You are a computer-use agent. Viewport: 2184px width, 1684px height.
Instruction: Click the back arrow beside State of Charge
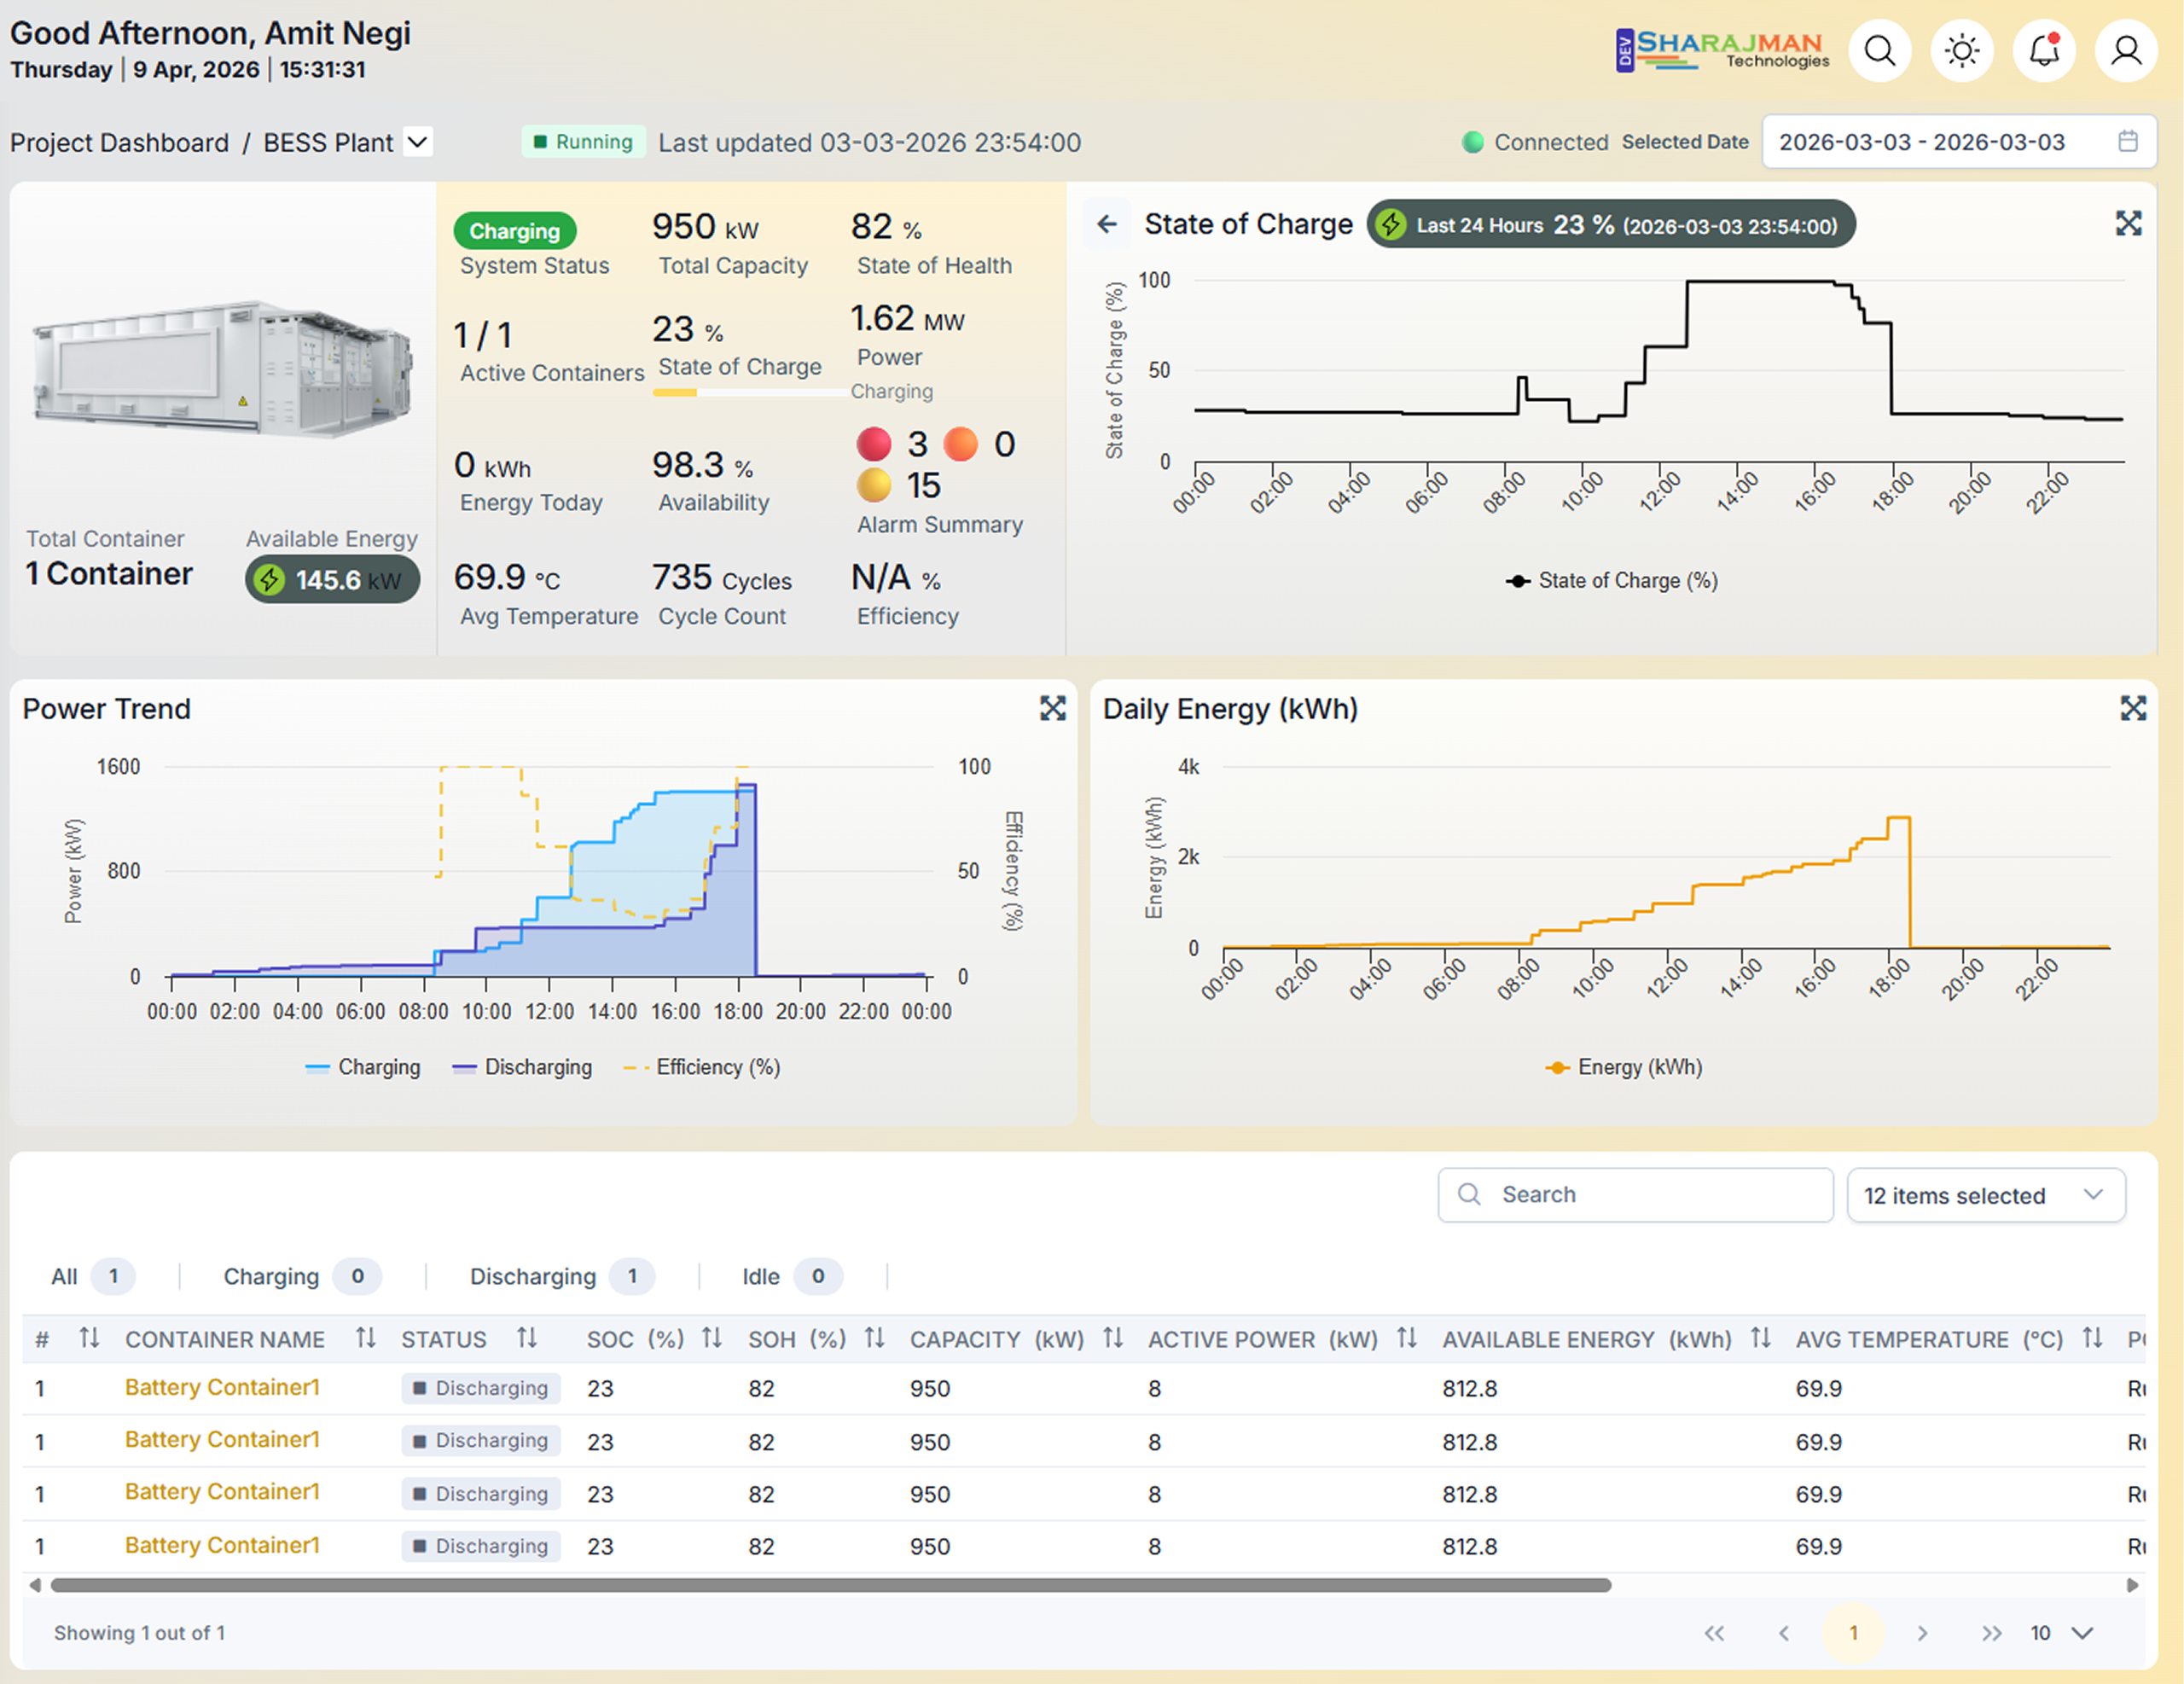click(x=1106, y=224)
